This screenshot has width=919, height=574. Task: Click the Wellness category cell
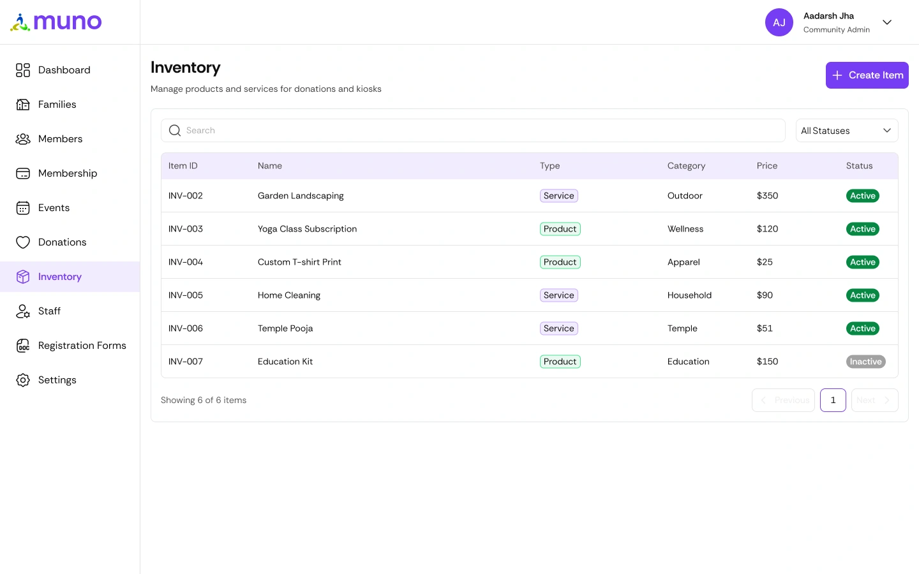[685, 229]
